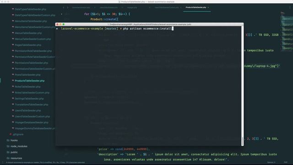
Task: Expand the public folder
Action: tap(14, 152)
